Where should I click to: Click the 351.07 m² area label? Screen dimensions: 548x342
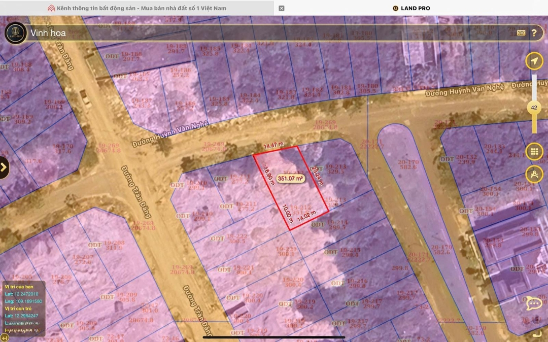point(291,179)
